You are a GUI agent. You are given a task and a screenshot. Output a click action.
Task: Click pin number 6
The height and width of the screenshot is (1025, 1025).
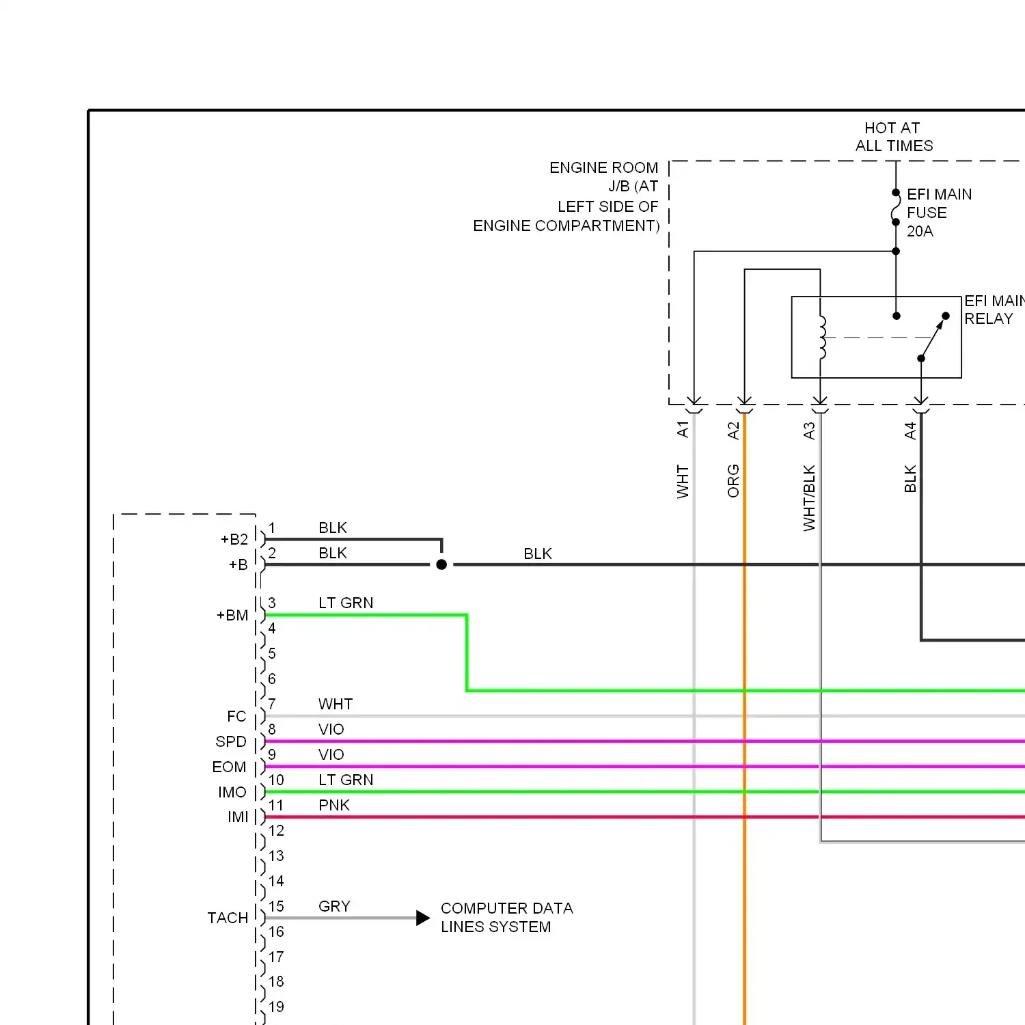point(272,679)
